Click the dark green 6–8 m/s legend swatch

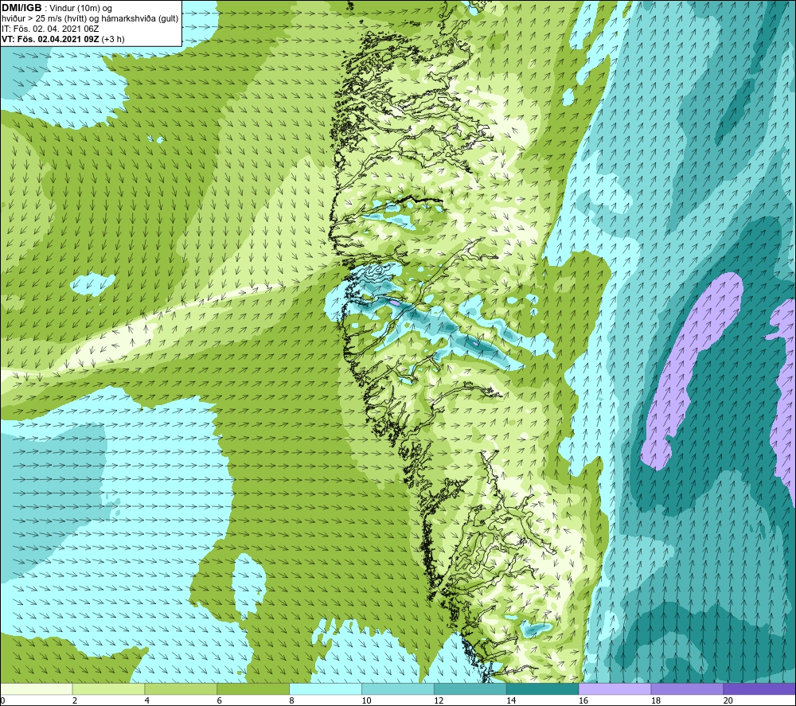253,689
